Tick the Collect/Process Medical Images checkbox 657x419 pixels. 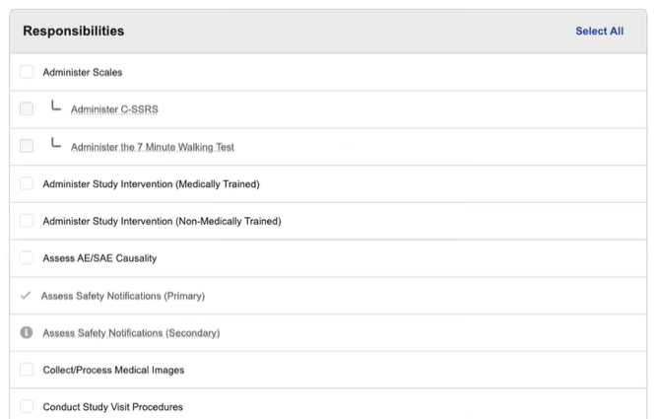pyautogui.click(x=27, y=370)
